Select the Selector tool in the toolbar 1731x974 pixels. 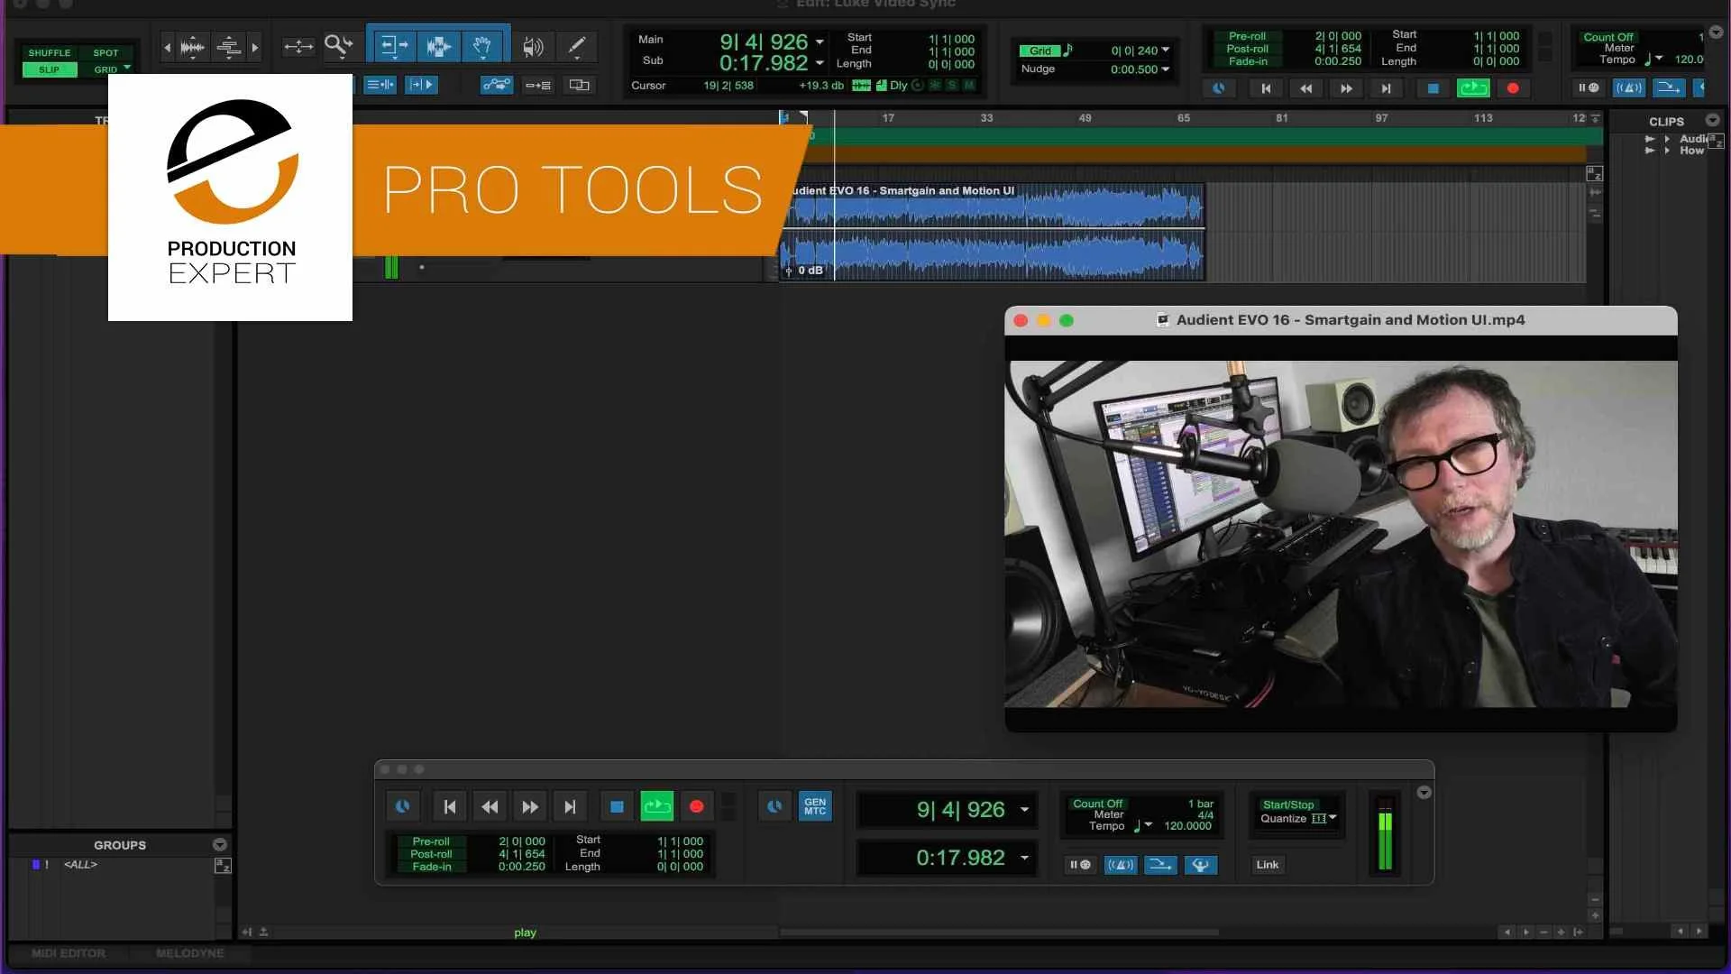pos(439,45)
